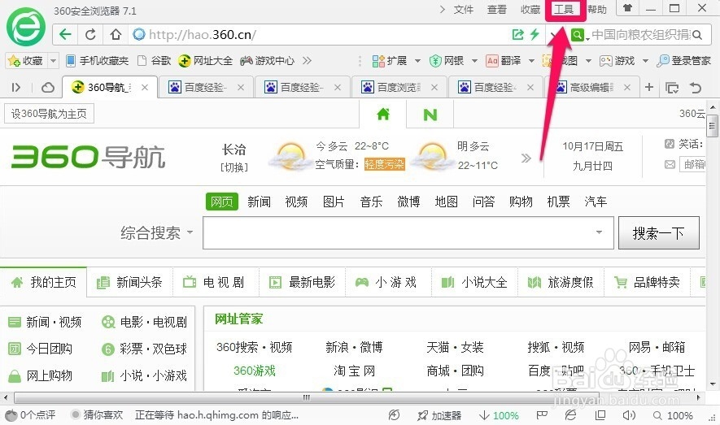Open mobile favorites folder bookmark
This screenshot has width=720, height=425.
[98, 60]
